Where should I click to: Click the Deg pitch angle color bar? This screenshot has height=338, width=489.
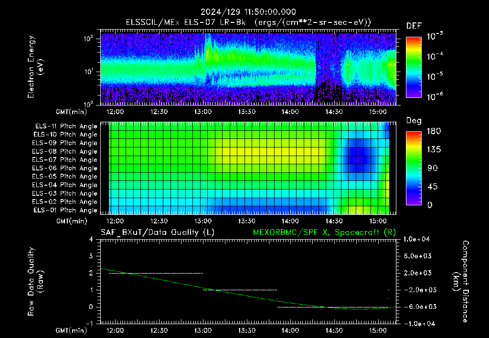(x=414, y=168)
